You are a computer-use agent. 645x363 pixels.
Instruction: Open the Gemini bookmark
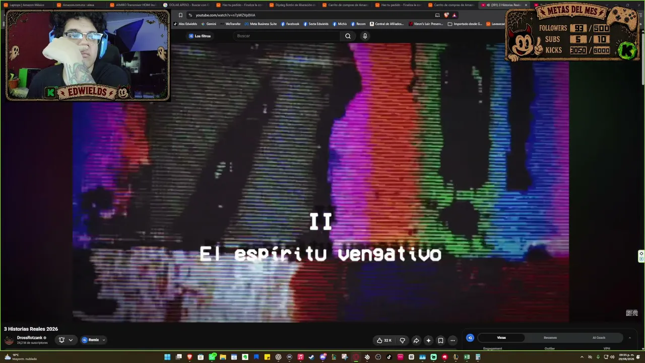pyautogui.click(x=209, y=24)
